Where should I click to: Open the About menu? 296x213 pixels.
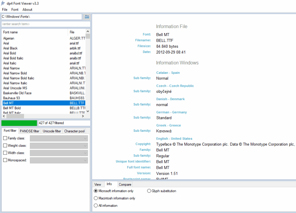pos(27,10)
